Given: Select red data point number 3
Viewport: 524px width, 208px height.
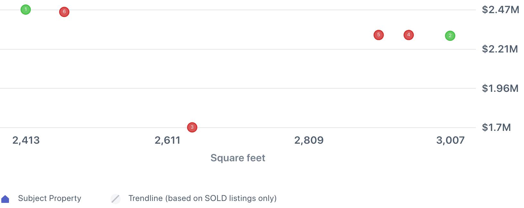Looking at the screenshot, I should 192,127.
